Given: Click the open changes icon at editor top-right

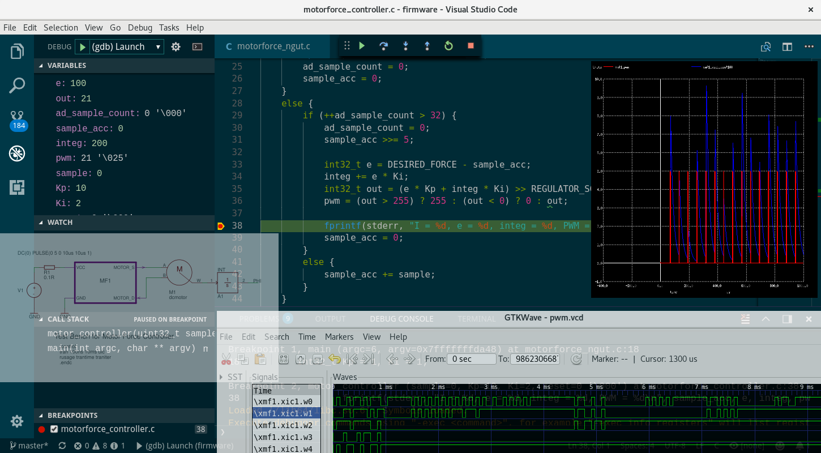Looking at the screenshot, I should click(x=766, y=47).
